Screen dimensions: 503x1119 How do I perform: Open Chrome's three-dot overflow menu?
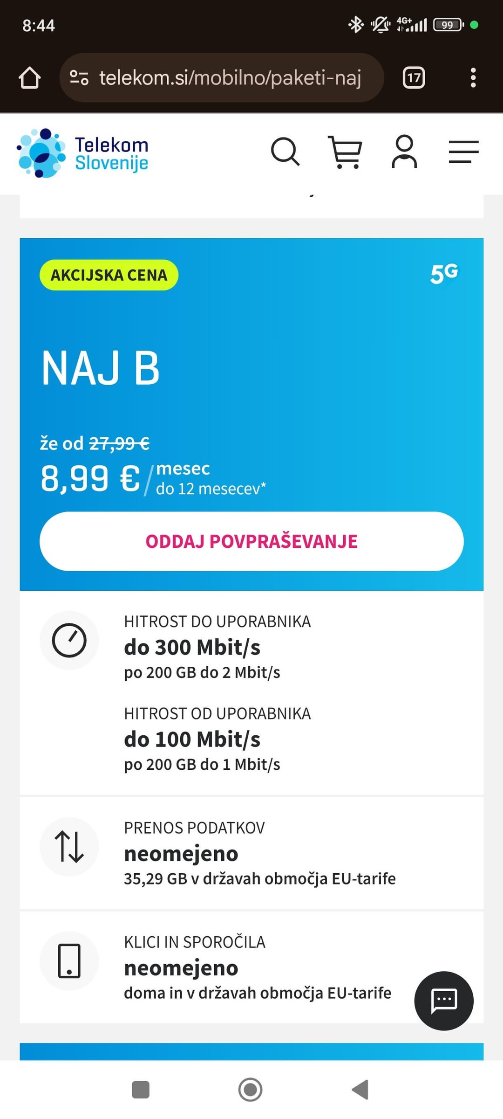473,77
